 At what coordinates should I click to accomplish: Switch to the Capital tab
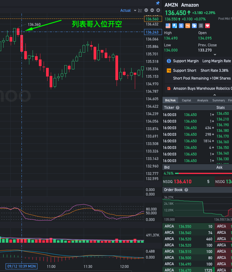point(186,100)
